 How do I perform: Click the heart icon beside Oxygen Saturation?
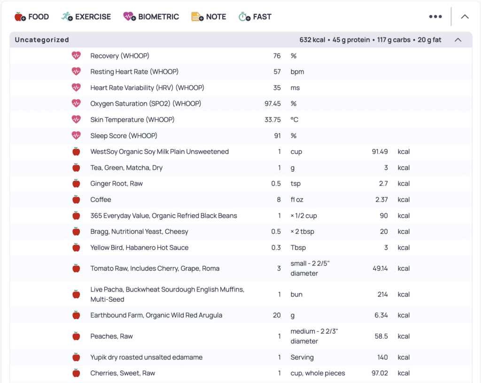click(x=76, y=104)
